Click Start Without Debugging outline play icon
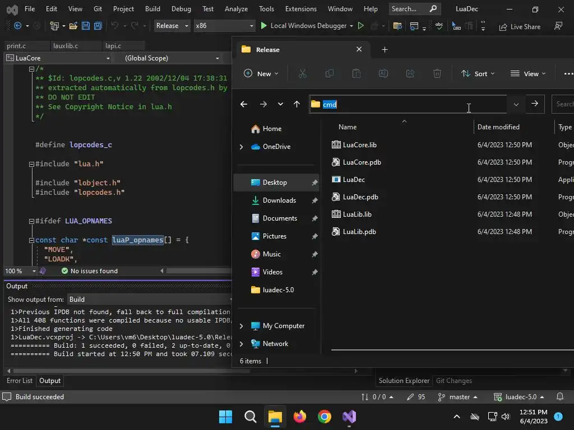 pos(360,26)
